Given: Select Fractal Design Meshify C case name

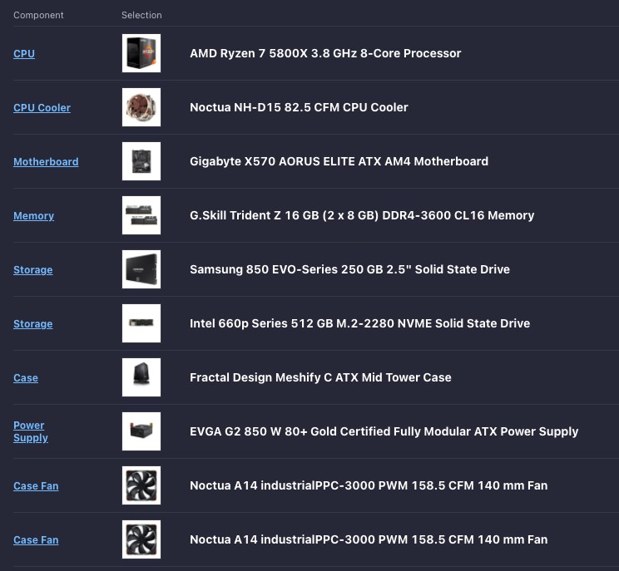Looking at the screenshot, I should tap(320, 377).
